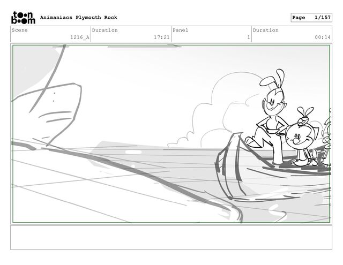Click the empty notes box below the panel
The width and height of the screenshot is (343, 265).
click(171, 238)
